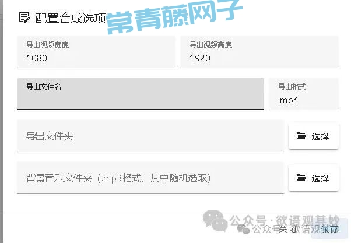This screenshot has height=243, width=351.
Task: Focus the 导出视频高度 field
Action: 259,52
